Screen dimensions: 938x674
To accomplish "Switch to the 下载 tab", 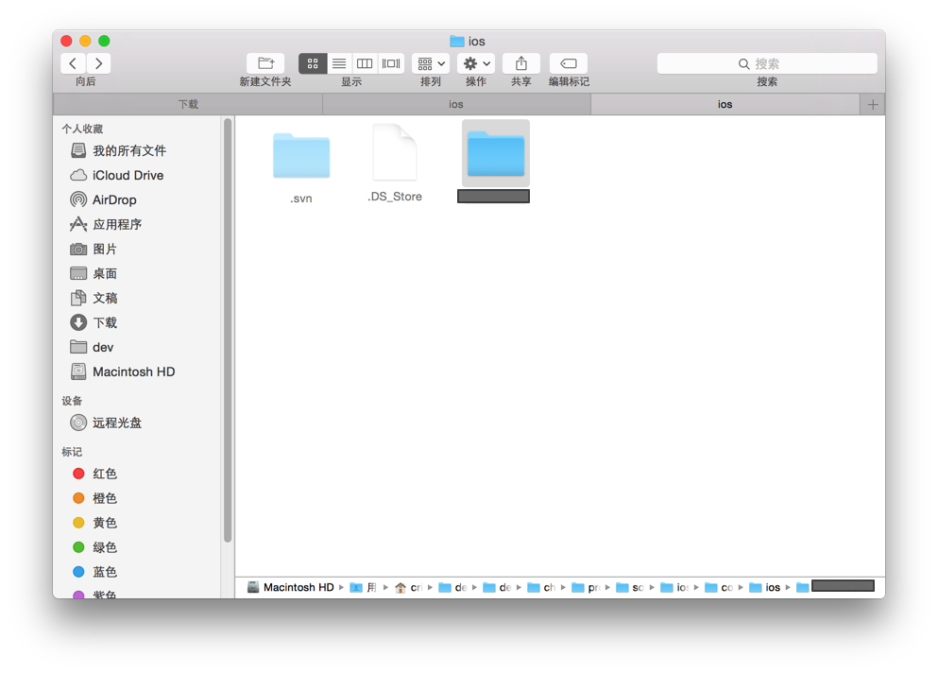I will [x=188, y=104].
